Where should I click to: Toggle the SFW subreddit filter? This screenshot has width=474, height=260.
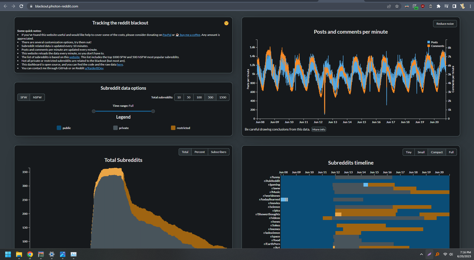24,97
